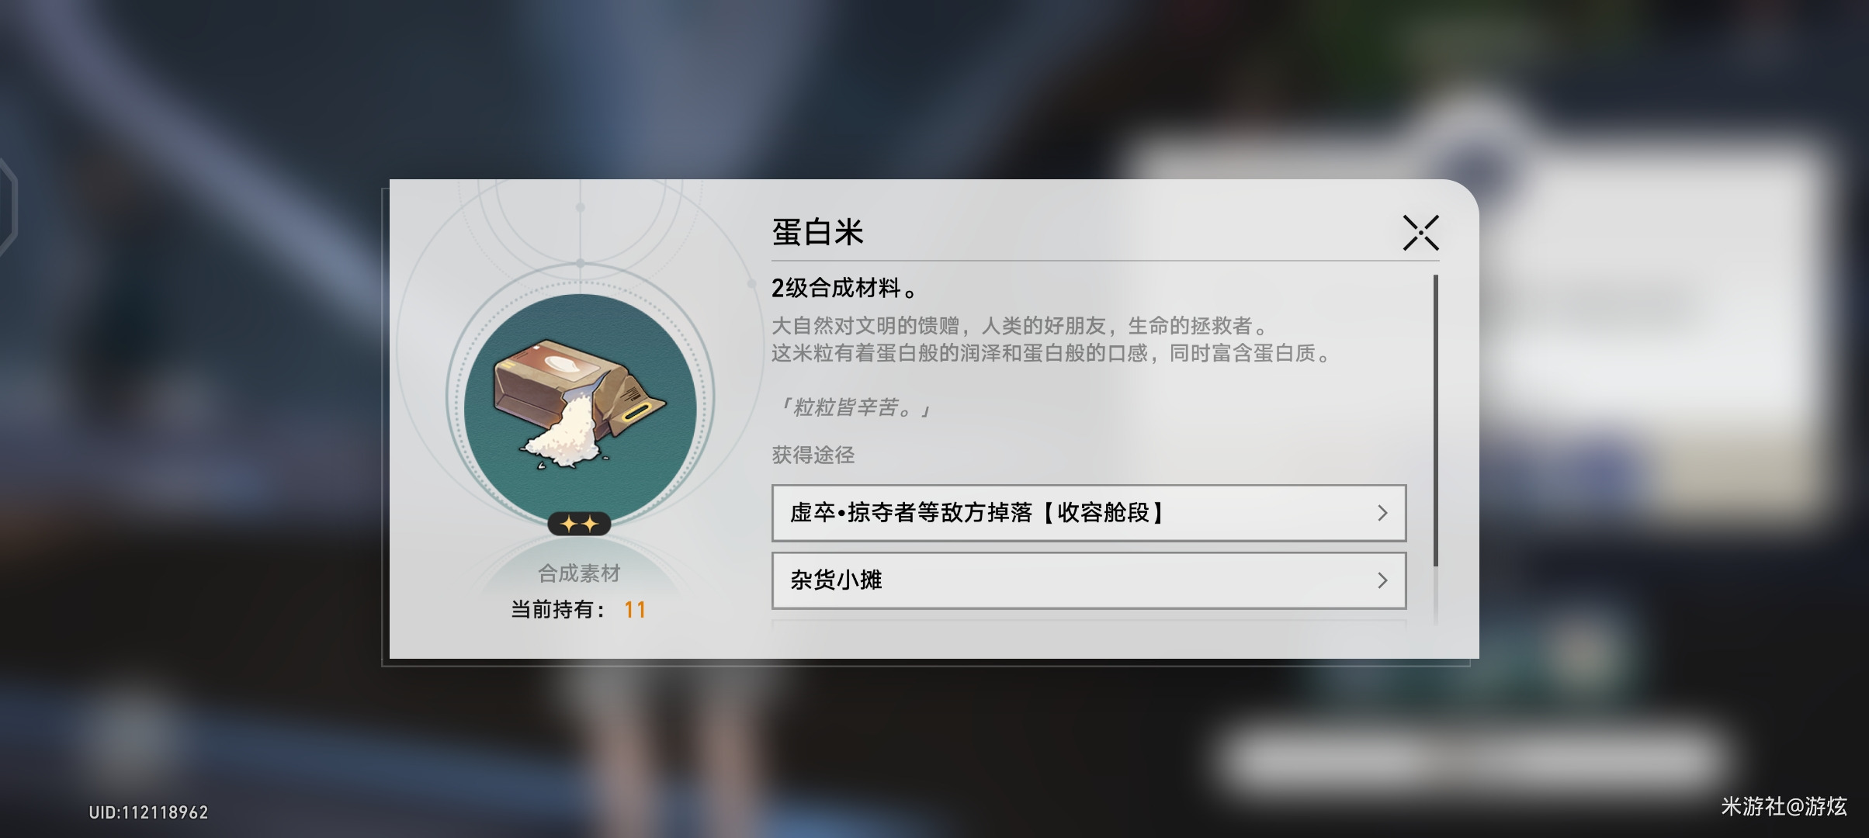Close the 蛋白米 item detail dialog
The image size is (1869, 838).
[1420, 233]
